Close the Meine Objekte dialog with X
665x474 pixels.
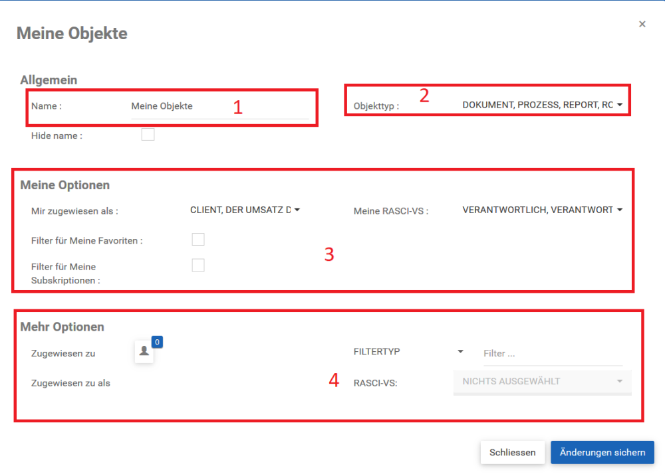pos(642,24)
